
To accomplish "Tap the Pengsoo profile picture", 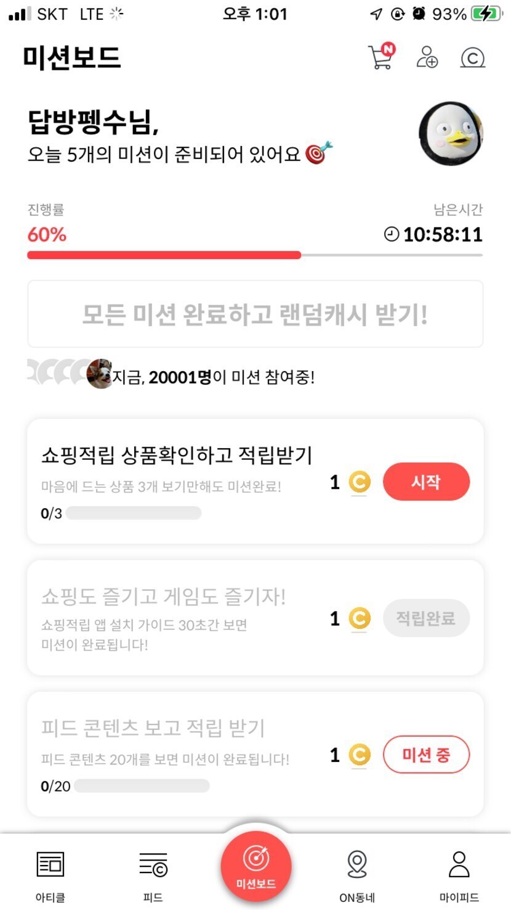I will coord(451,133).
